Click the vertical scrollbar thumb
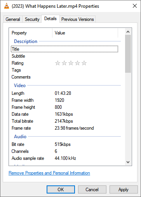Viewport: 141px width, 197px height. pyautogui.click(x=128, y=54)
